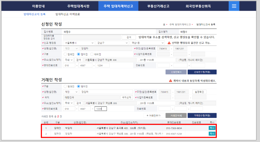This screenshot has width=260, height=142.
Task: Click 복사 button for 장임차 row
Action: coord(212,134)
